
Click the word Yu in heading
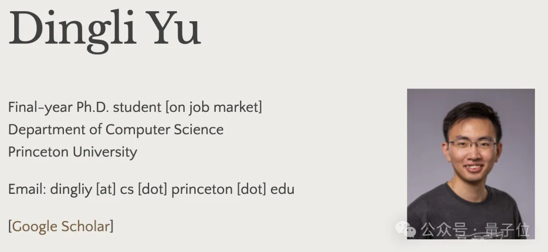173,28
